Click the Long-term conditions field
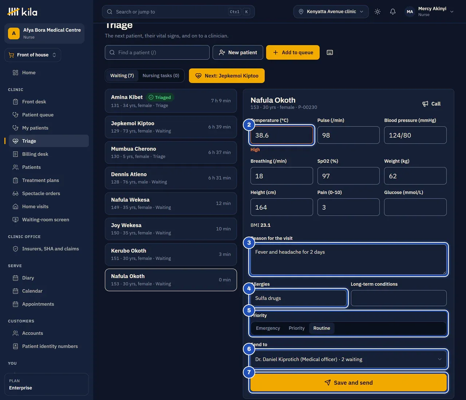 [x=399, y=298]
